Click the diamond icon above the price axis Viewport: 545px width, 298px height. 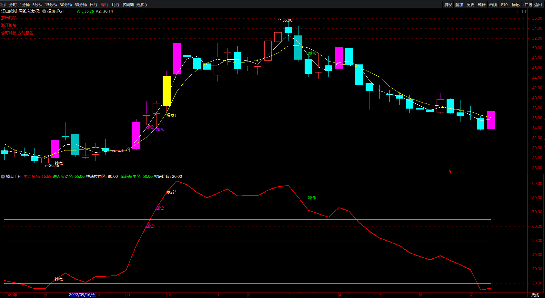tap(519, 11)
